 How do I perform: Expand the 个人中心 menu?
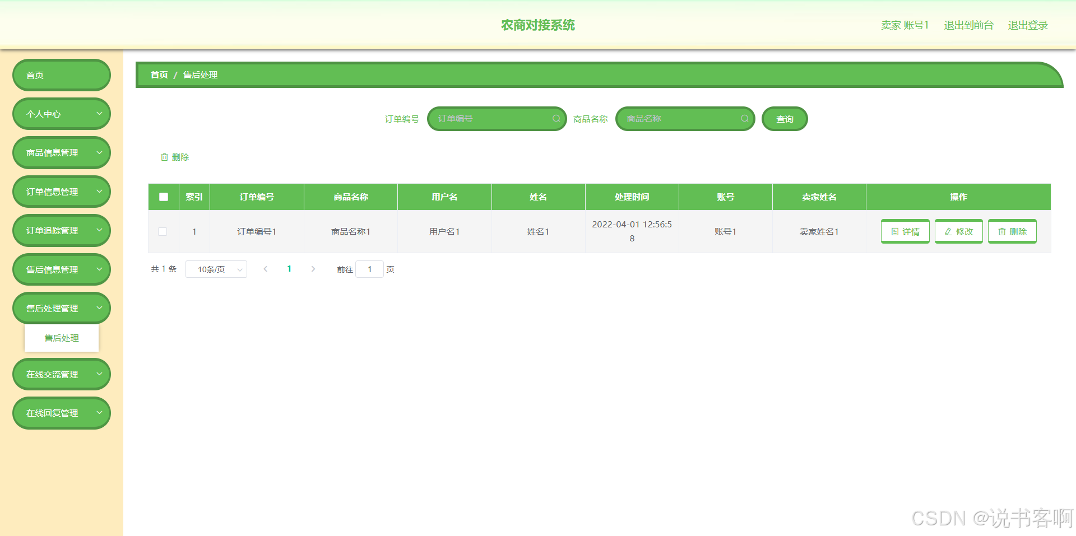coord(62,114)
